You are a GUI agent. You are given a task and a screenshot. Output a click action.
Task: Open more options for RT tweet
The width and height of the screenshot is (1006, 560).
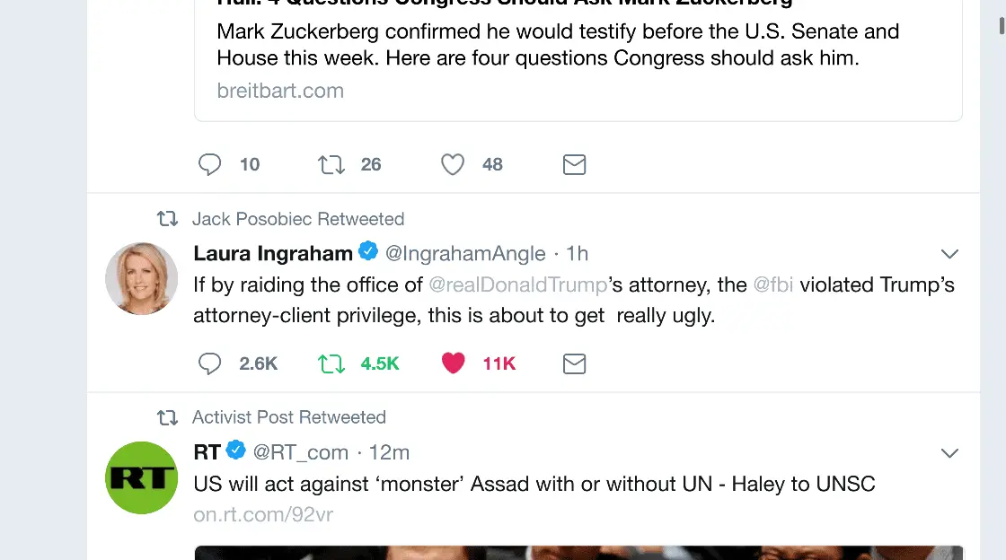[x=949, y=453]
